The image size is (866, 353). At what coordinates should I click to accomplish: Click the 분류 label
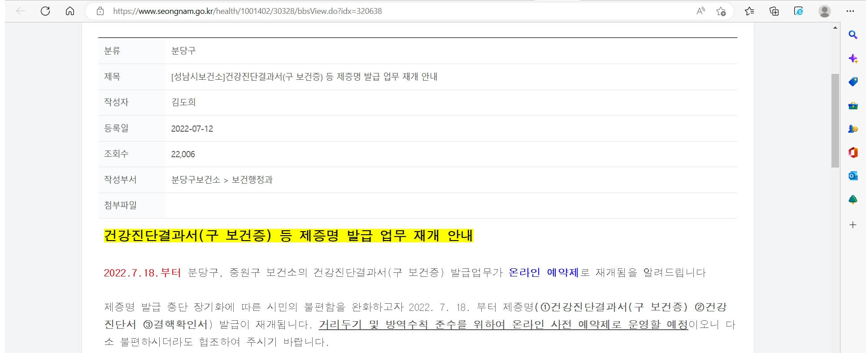click(x=112, y=51)
